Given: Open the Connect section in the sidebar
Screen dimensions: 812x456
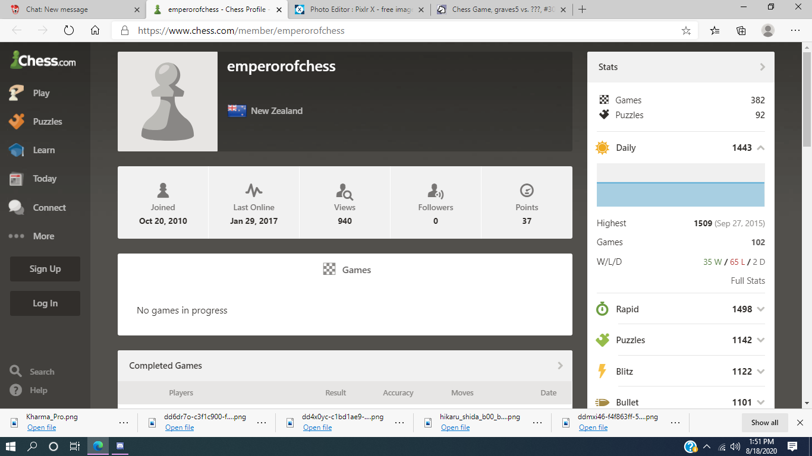Looking at the screenshot, I should (x=37, y=207).
